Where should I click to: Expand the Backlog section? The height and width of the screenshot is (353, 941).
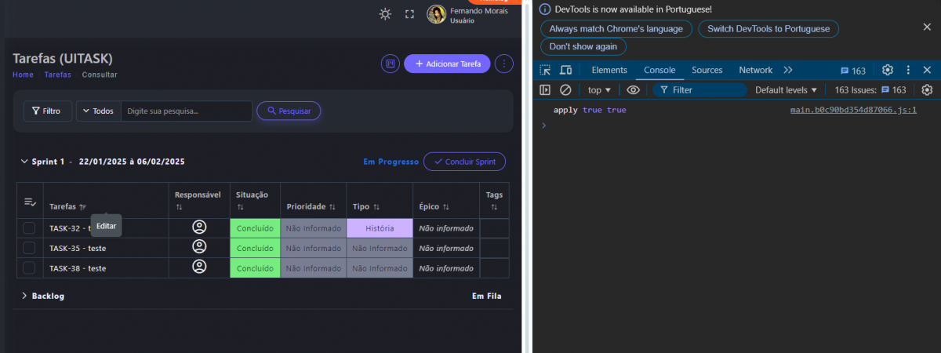(24, 296)
